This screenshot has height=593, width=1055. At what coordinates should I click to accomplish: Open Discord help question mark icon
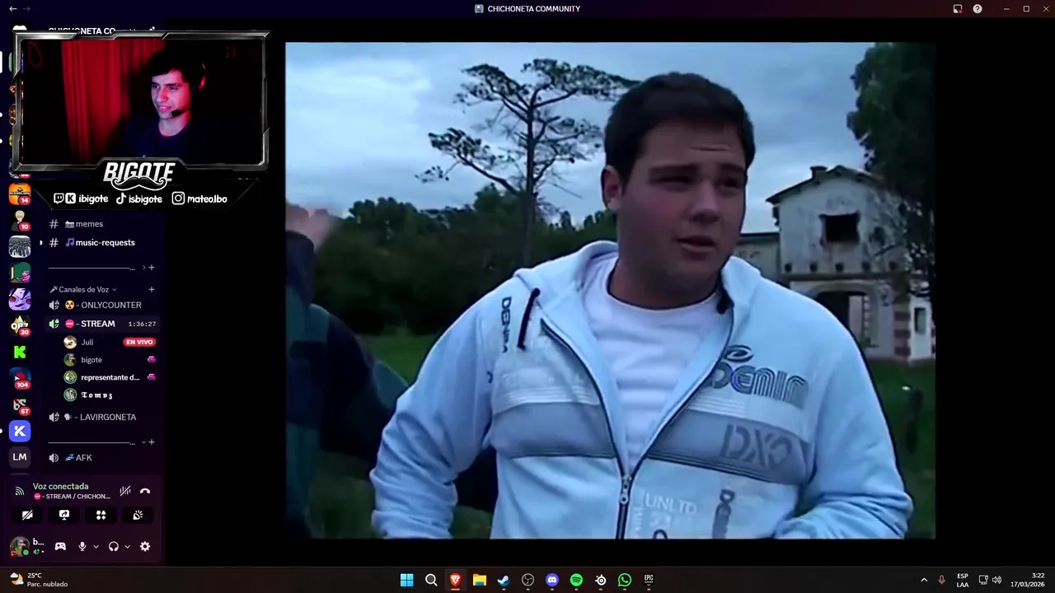978,8
